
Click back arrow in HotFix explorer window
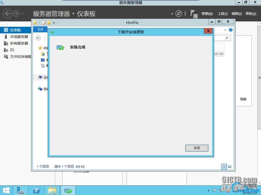tap(38, 38)
